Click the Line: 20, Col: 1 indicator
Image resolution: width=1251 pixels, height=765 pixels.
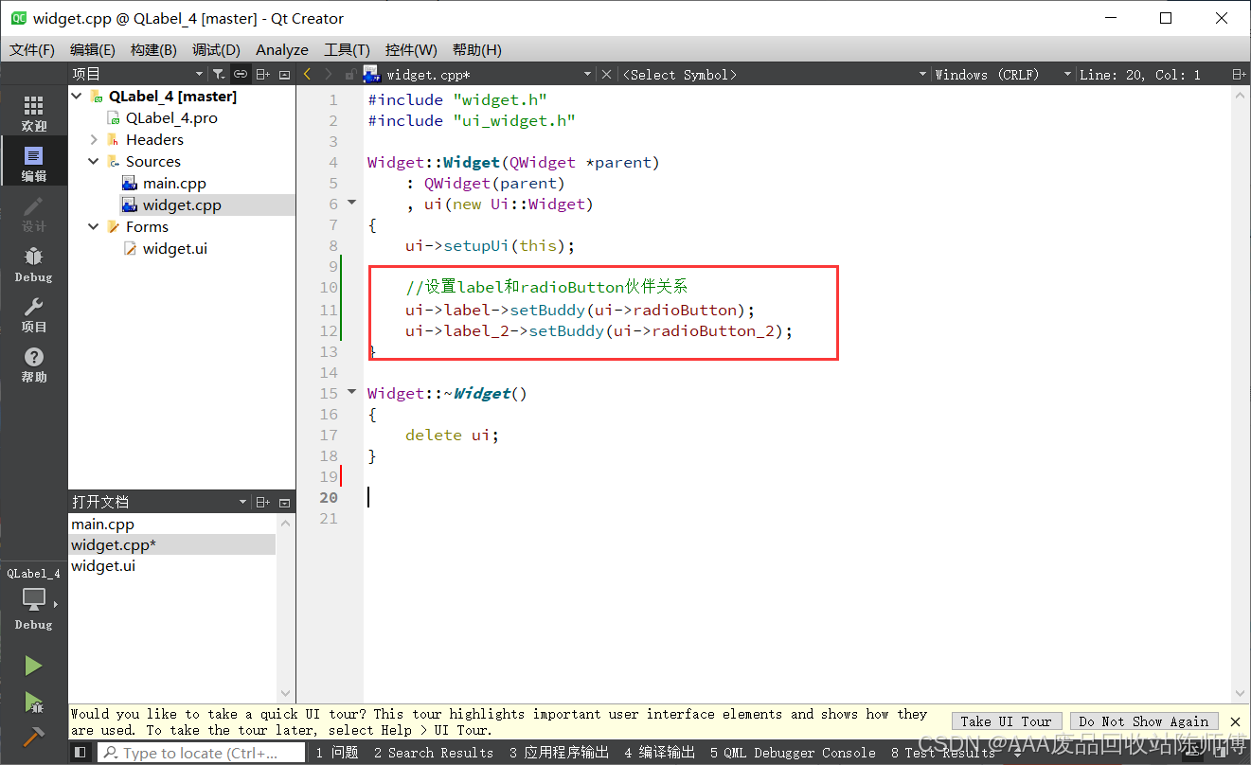click(1139, 74)
